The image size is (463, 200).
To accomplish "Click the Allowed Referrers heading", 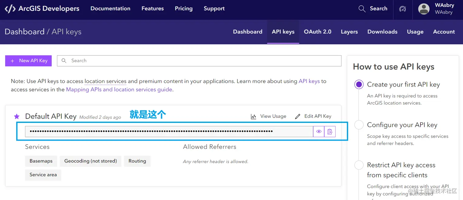I will click(210, 147).
